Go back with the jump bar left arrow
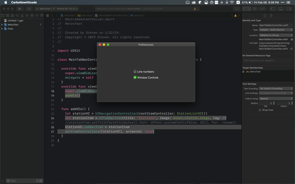The width and height of the screenshot is (295, 184). [x=52, y=15]
